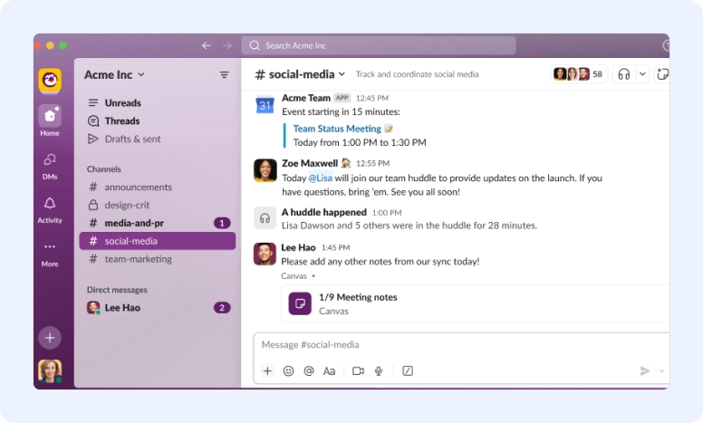Click the Direct messages section header

coord(117,290)
